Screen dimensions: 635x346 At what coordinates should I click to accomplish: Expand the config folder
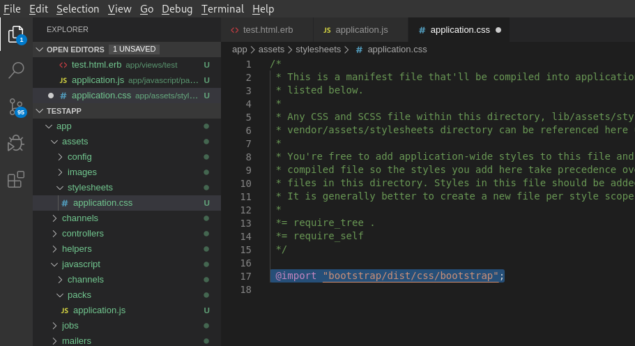pos(79,157)
